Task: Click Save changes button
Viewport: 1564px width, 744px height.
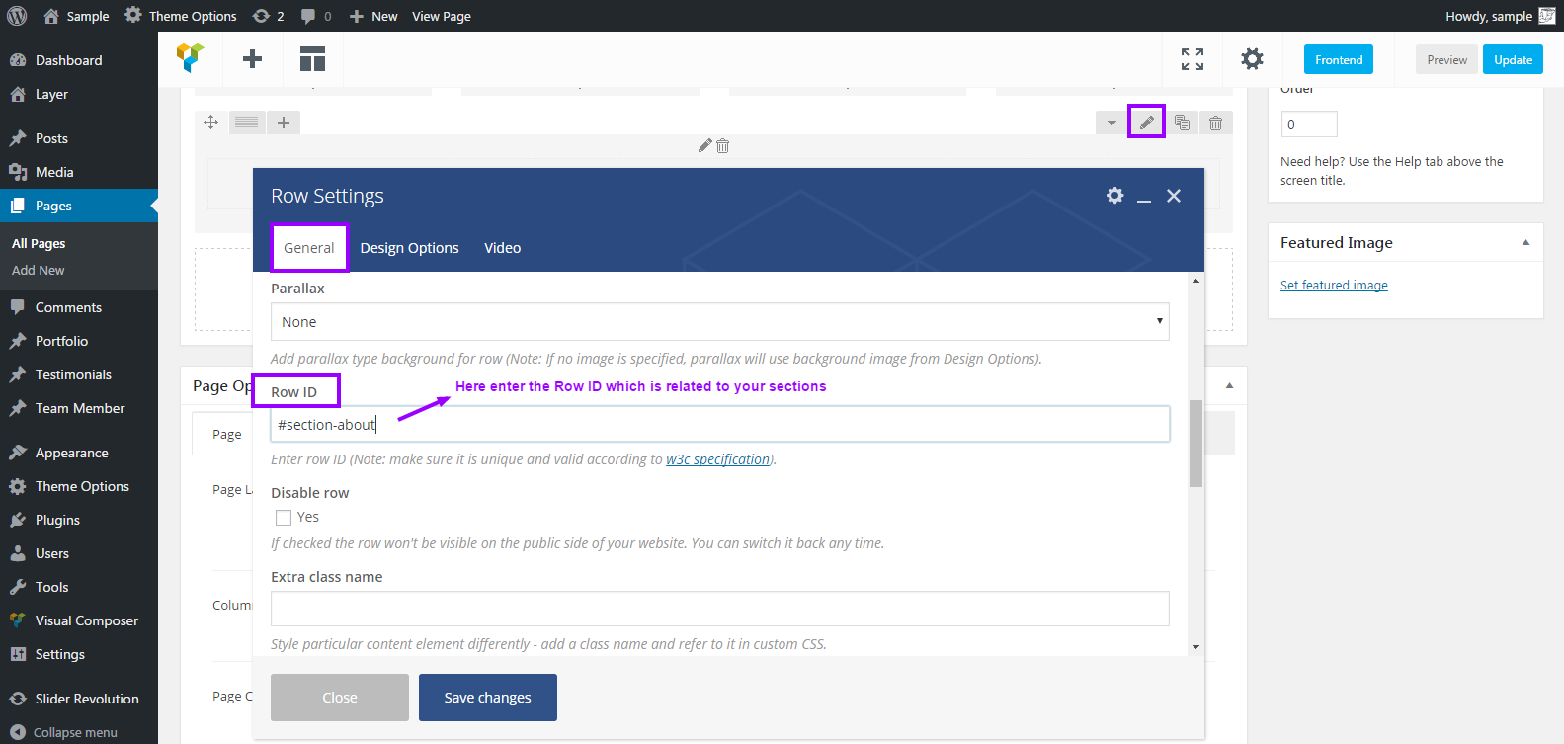Action: (x=487, y=698)
